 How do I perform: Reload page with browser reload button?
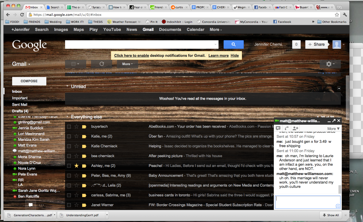[22, 15]
